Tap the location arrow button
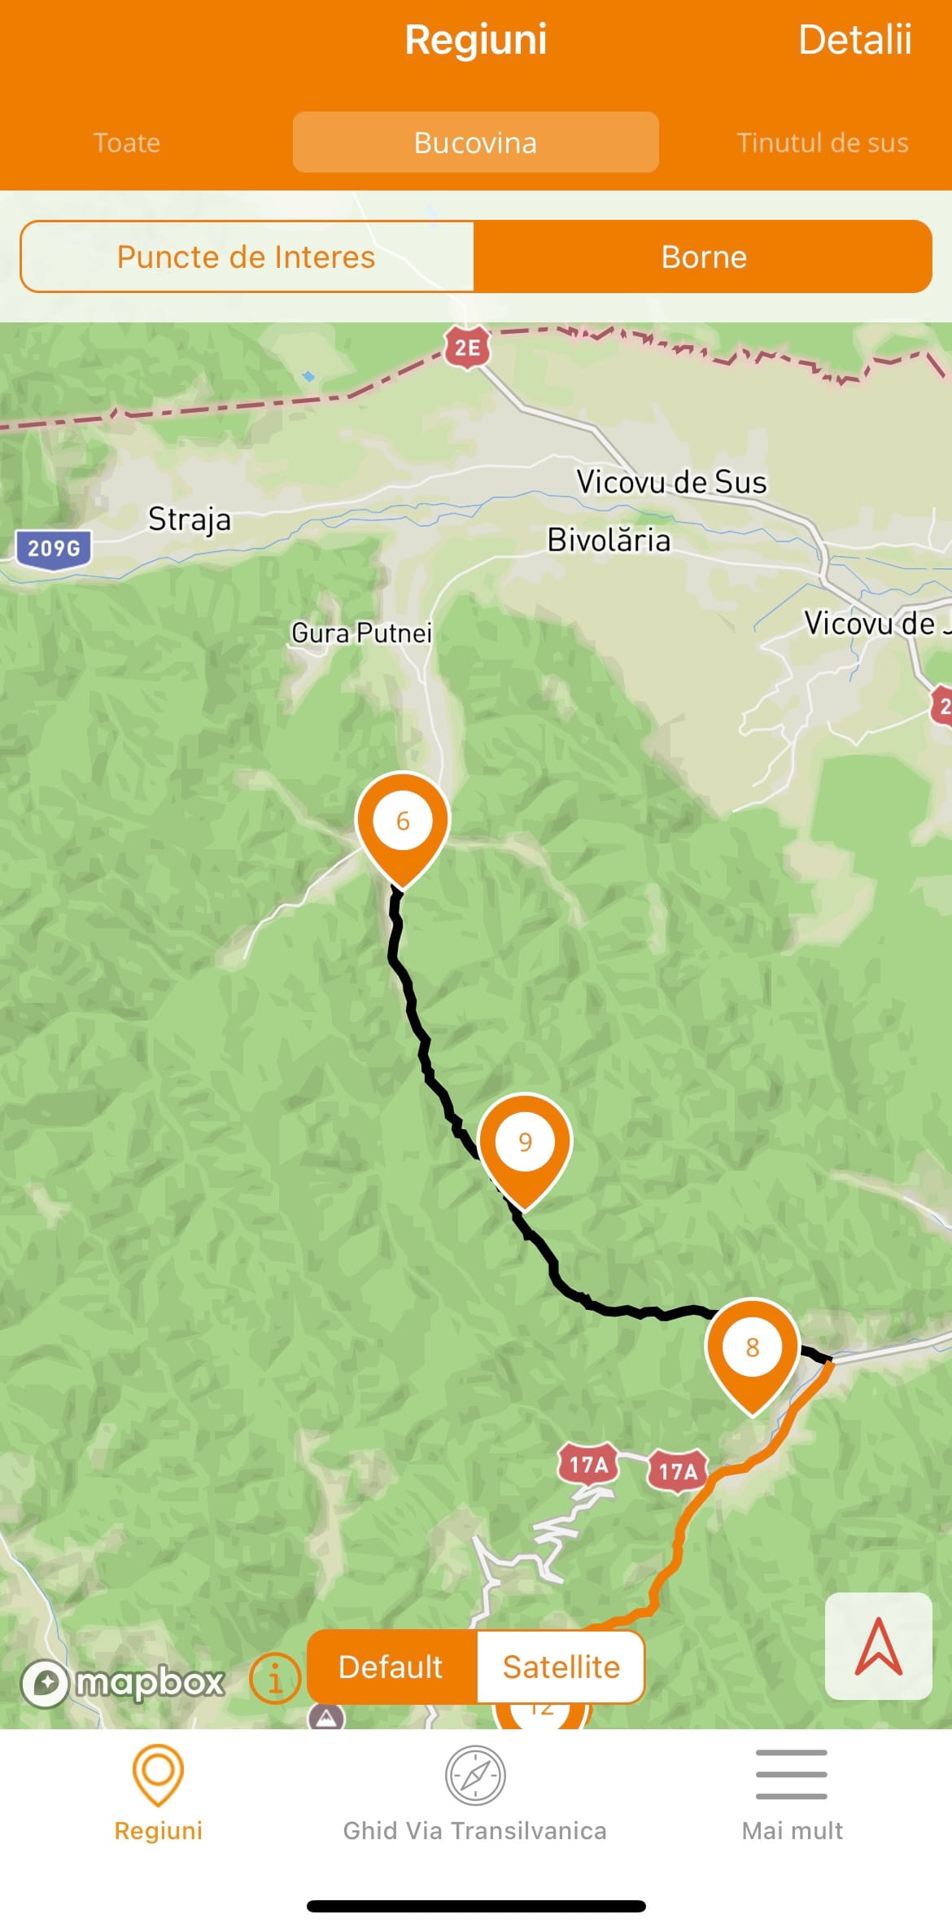Viewport: 952px width, 1932px height. (878, 1645)
